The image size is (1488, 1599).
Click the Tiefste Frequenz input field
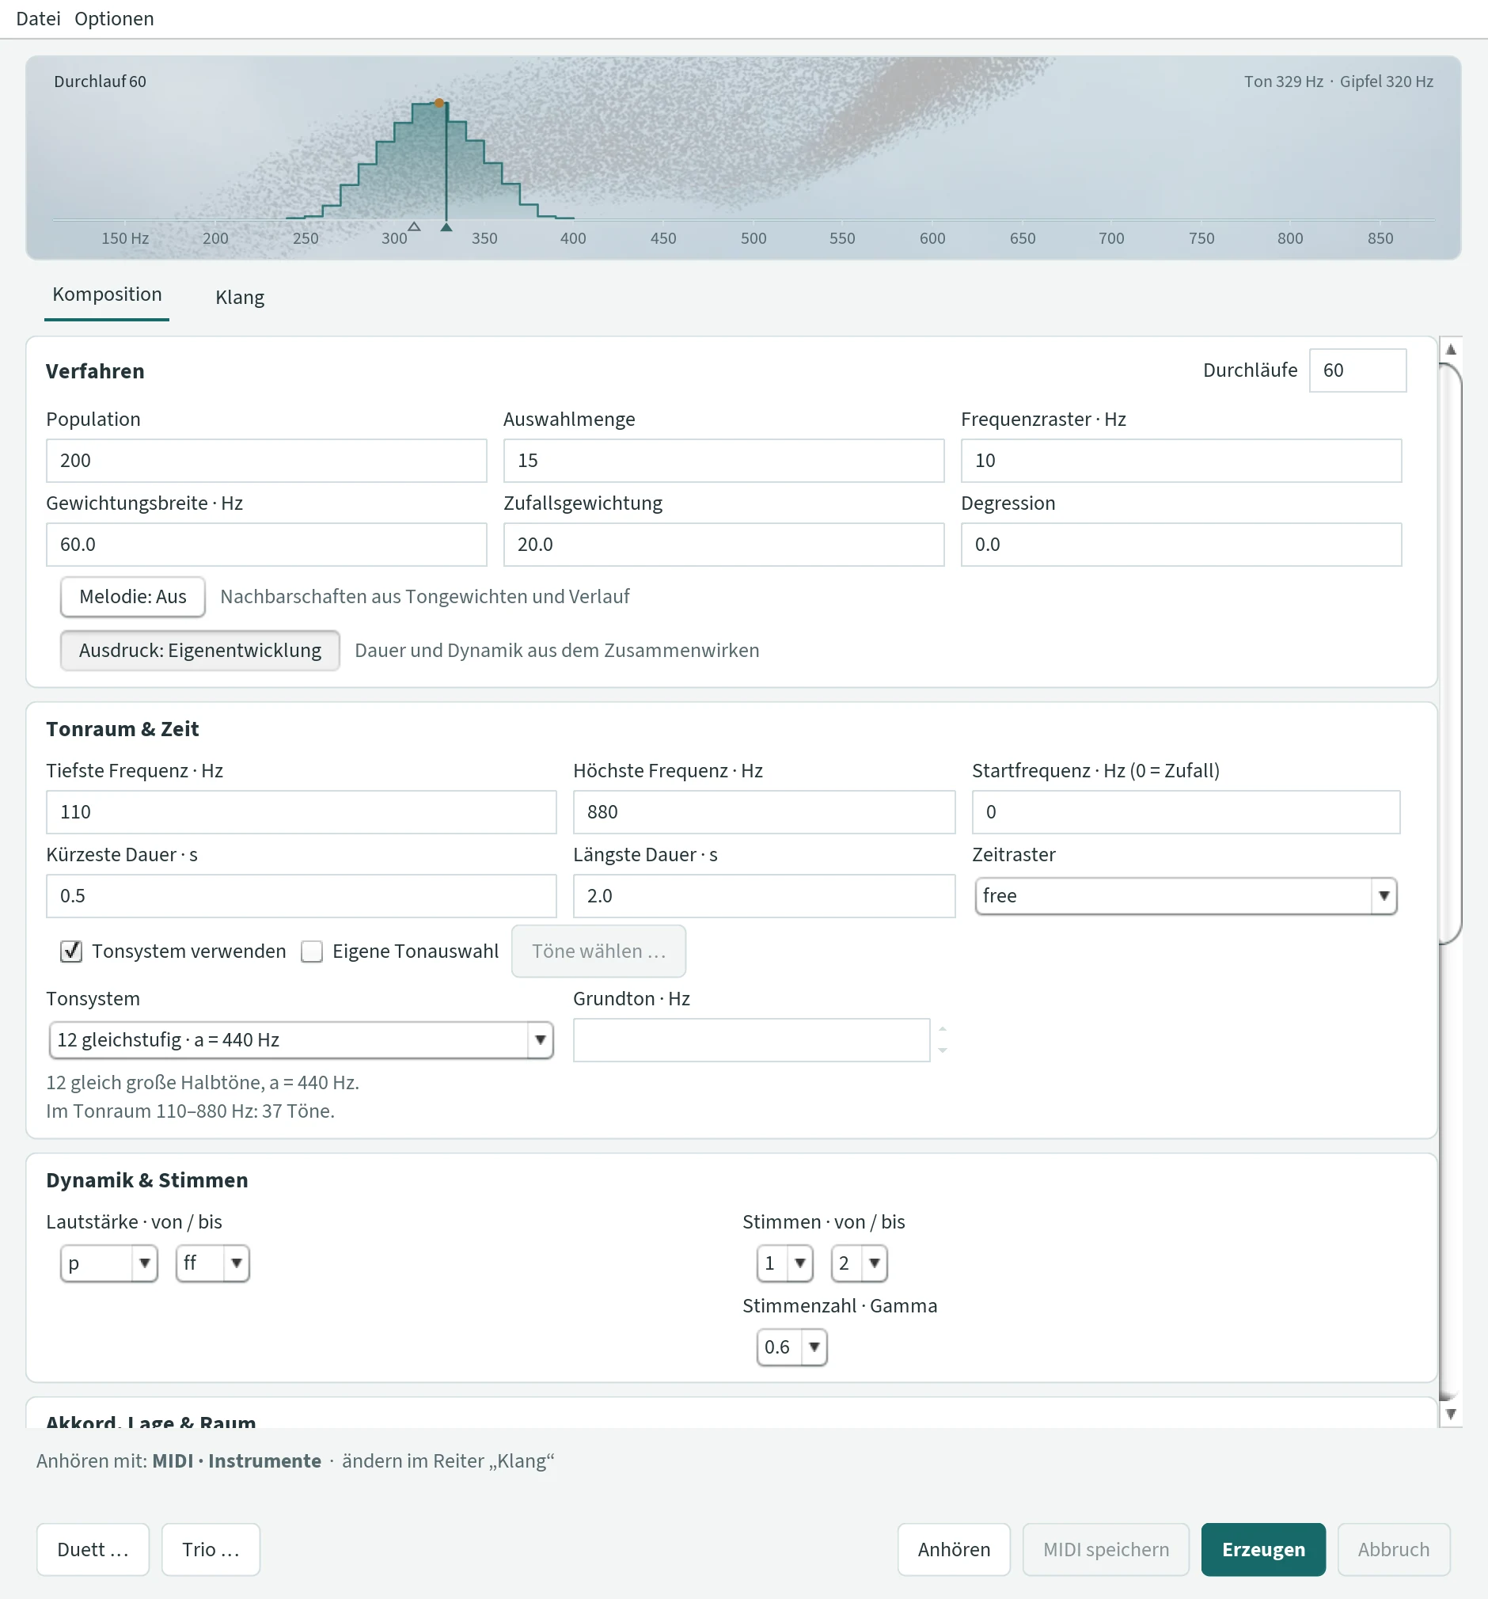301,812
